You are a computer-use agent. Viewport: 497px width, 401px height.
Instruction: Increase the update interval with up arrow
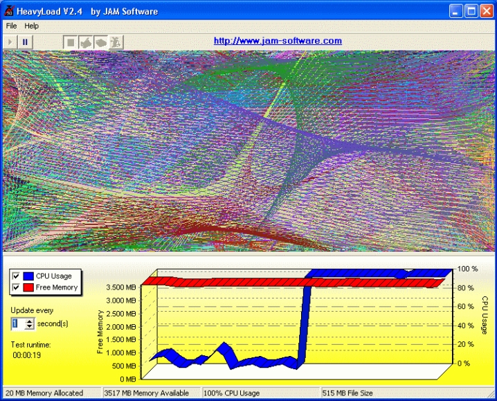(x=29, y=321)
